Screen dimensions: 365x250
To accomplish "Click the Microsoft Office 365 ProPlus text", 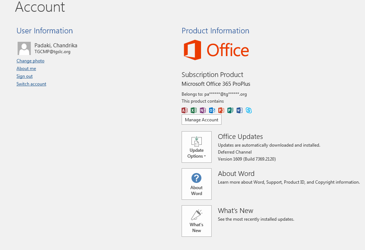I will point(216,84).
